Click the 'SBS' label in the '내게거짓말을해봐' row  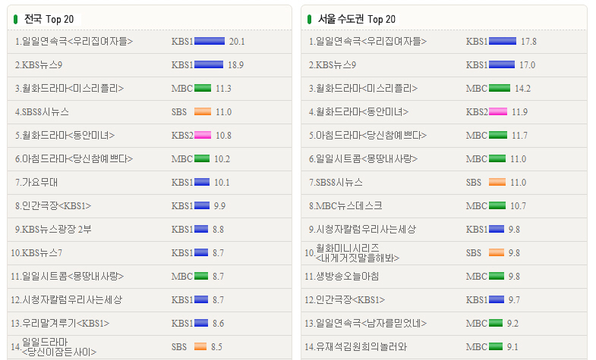coord(474,253)
